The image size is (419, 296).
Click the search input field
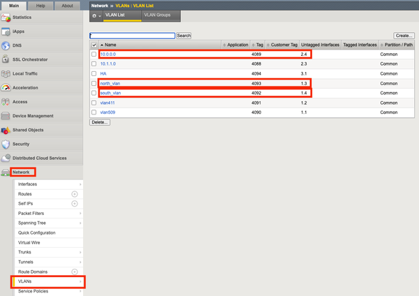pos(132,35)
